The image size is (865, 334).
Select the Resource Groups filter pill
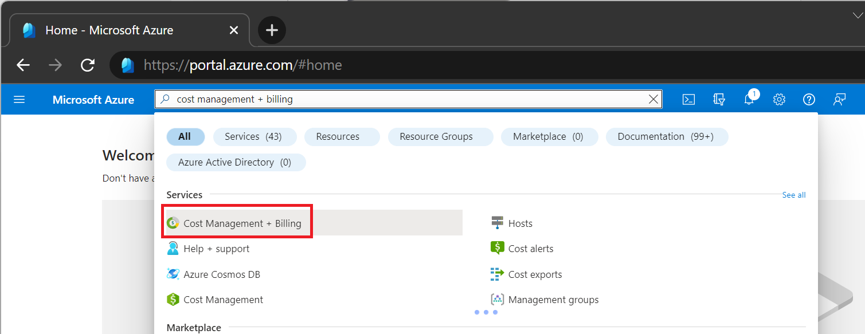pyautogui.click(x=440, y=136)
